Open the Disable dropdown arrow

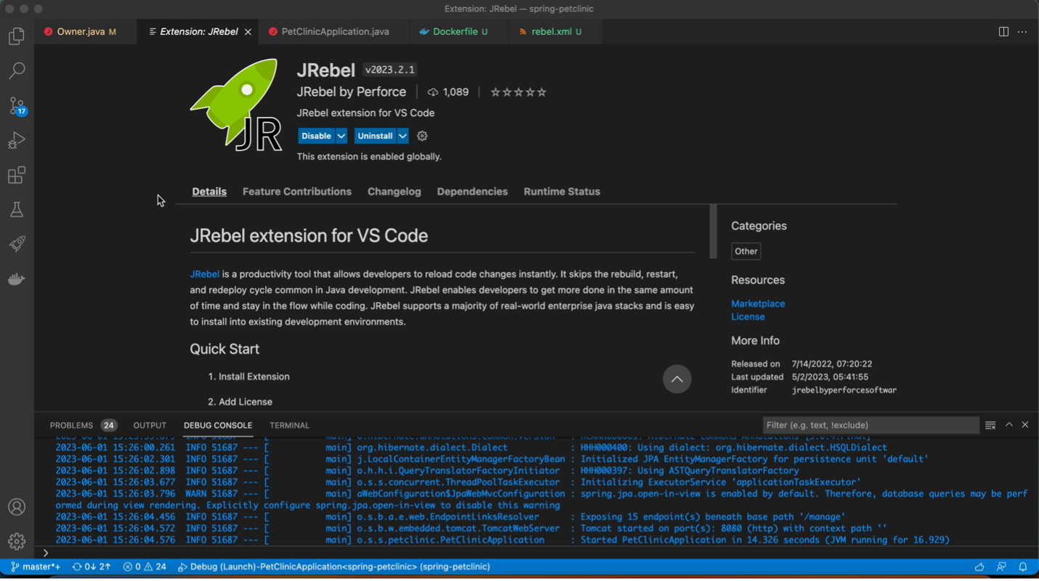tap(341, 136)
